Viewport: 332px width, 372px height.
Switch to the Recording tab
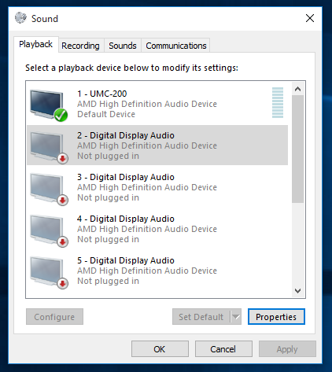(x=80, y=46)
